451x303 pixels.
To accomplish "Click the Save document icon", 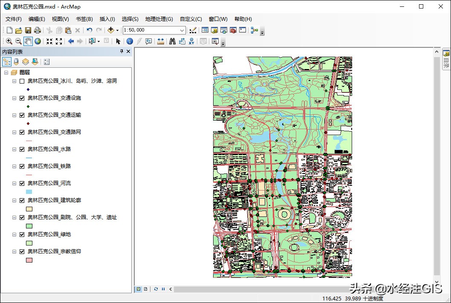I will tap(28, 30).
